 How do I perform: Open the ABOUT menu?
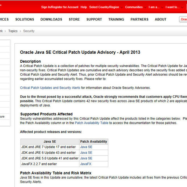tap(161, 19)
